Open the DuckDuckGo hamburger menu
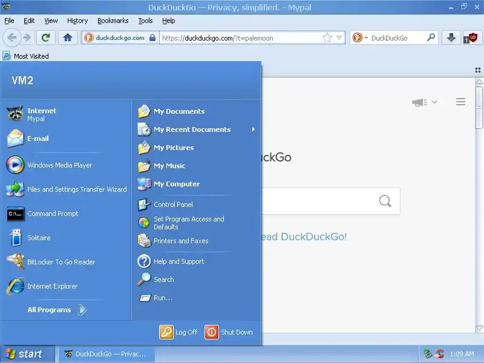 pos(460,102)
